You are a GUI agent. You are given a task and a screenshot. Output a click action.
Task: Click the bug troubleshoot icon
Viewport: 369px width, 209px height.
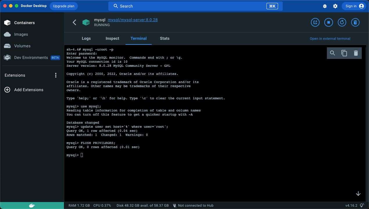(325, 6)
